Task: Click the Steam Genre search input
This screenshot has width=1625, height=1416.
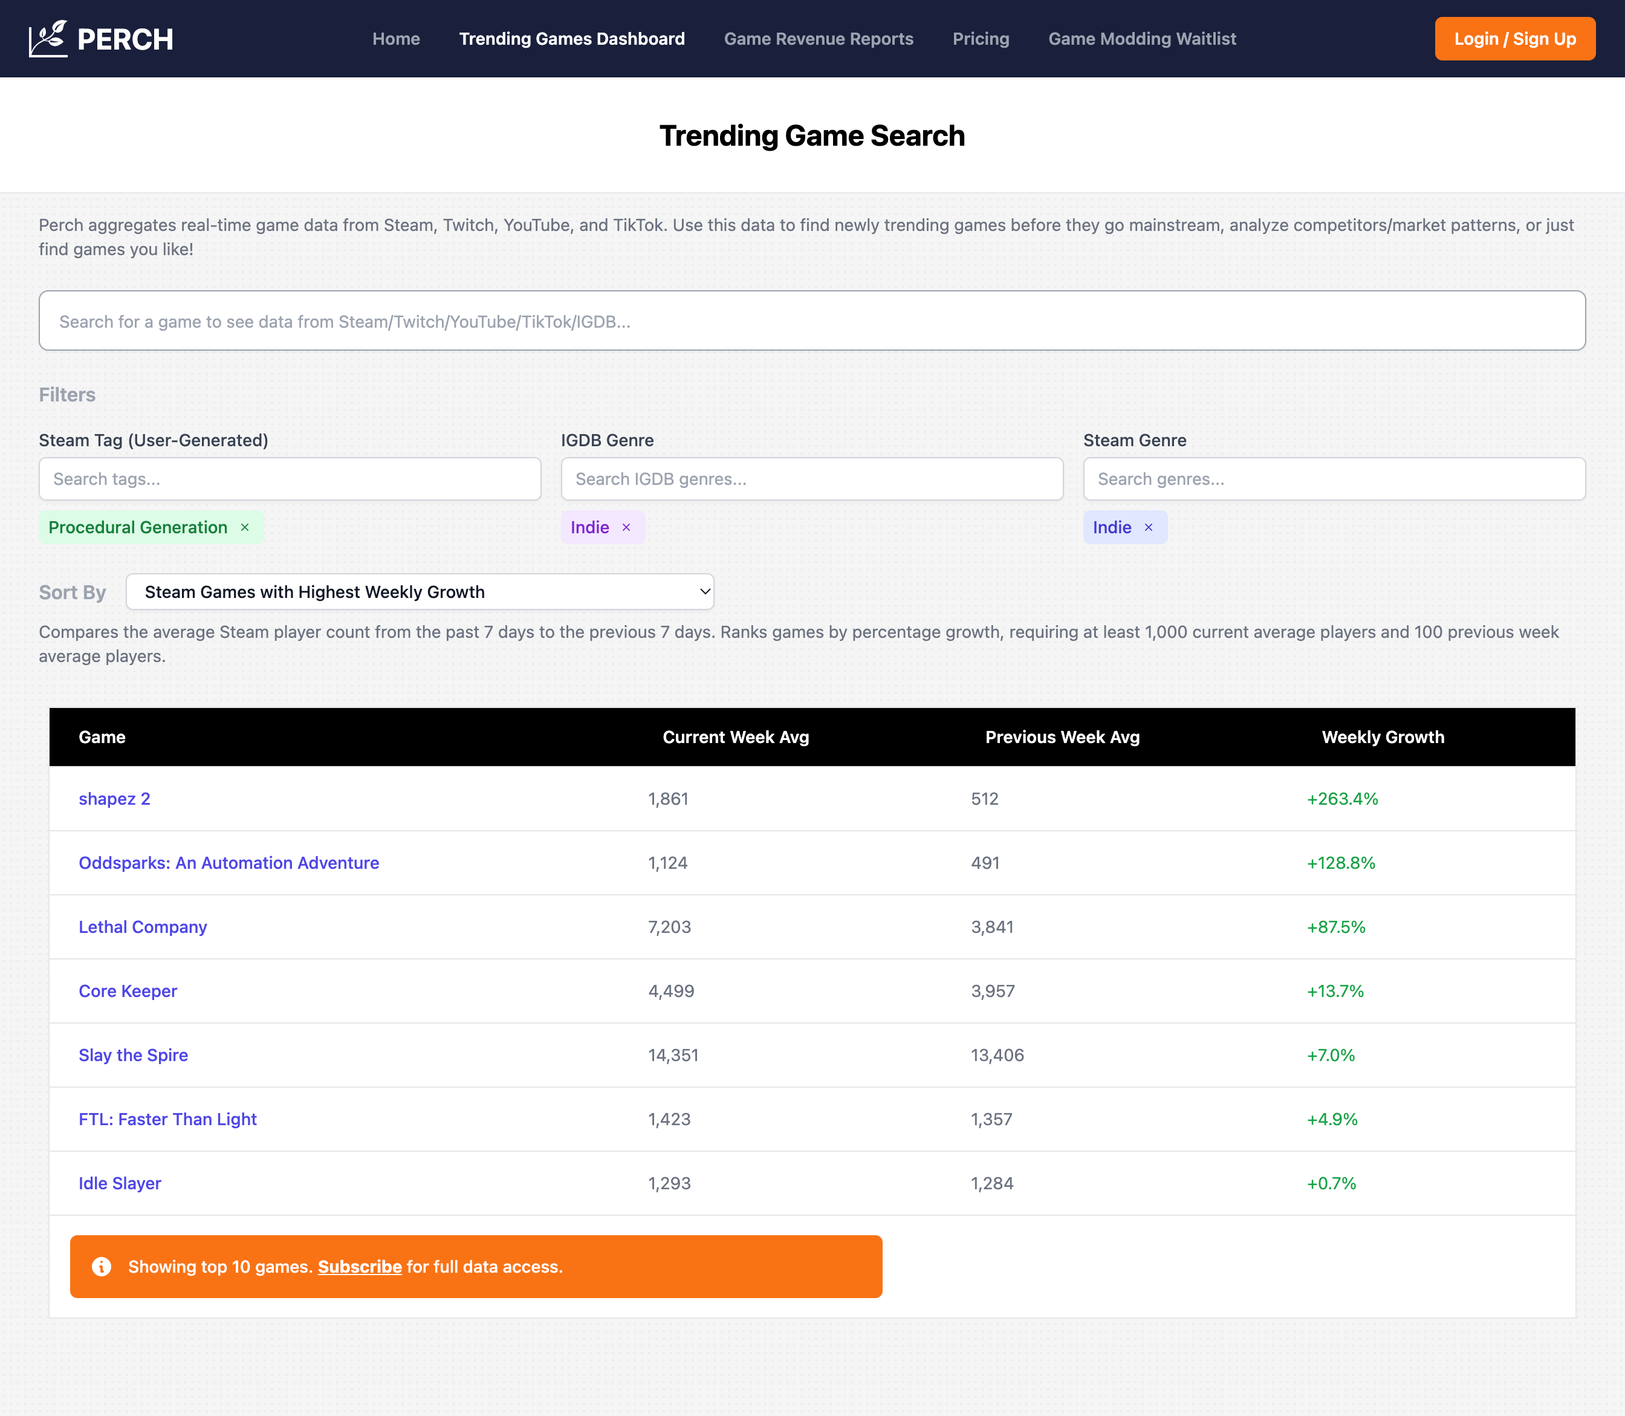Action: [x=1334, y=479]
